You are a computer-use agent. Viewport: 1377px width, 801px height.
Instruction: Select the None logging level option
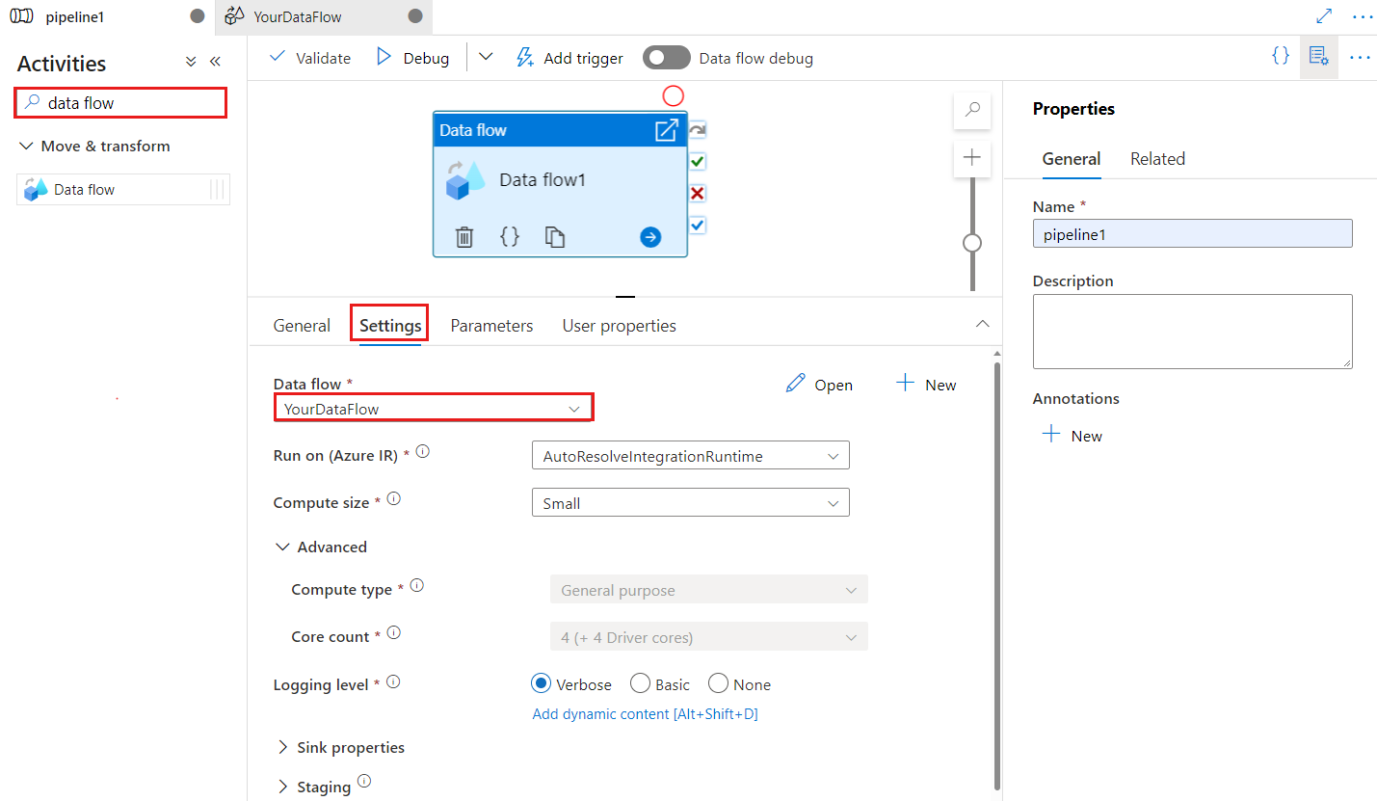pyautogui.click(x=717, y=683)
